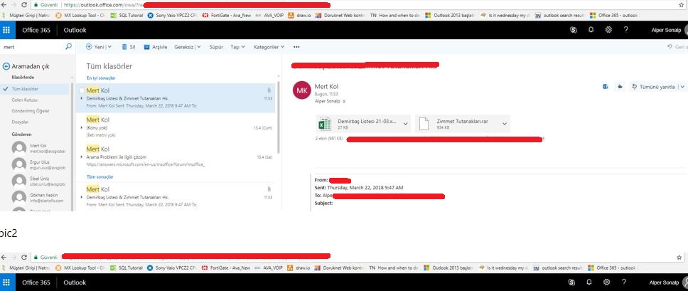Archive the message using the Arşivle icon

click(147, 47)
